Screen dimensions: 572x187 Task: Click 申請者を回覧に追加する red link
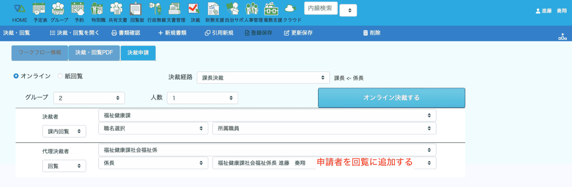pyautogui.click(x=365, y=162)
